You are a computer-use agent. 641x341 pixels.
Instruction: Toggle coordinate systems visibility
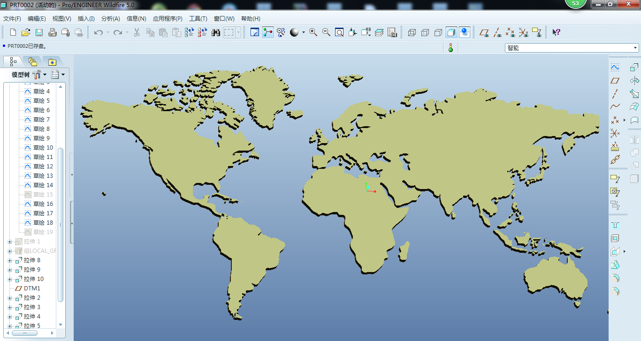click(x=524, y=32)
